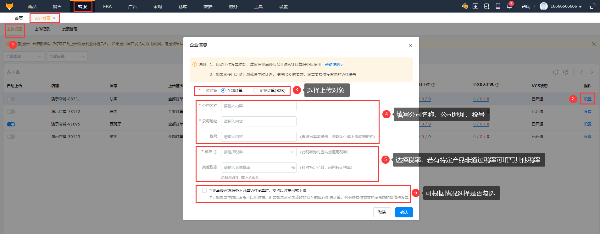Open the 客服 menu
600x234 pixels.
coord(82,7)
